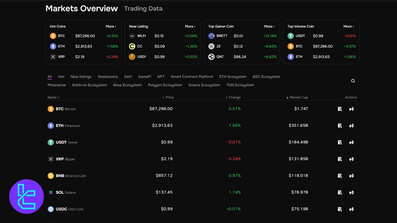Open BNB row trade candlestick icon
This screenshot has height=223, width=397.
(351, 176)
